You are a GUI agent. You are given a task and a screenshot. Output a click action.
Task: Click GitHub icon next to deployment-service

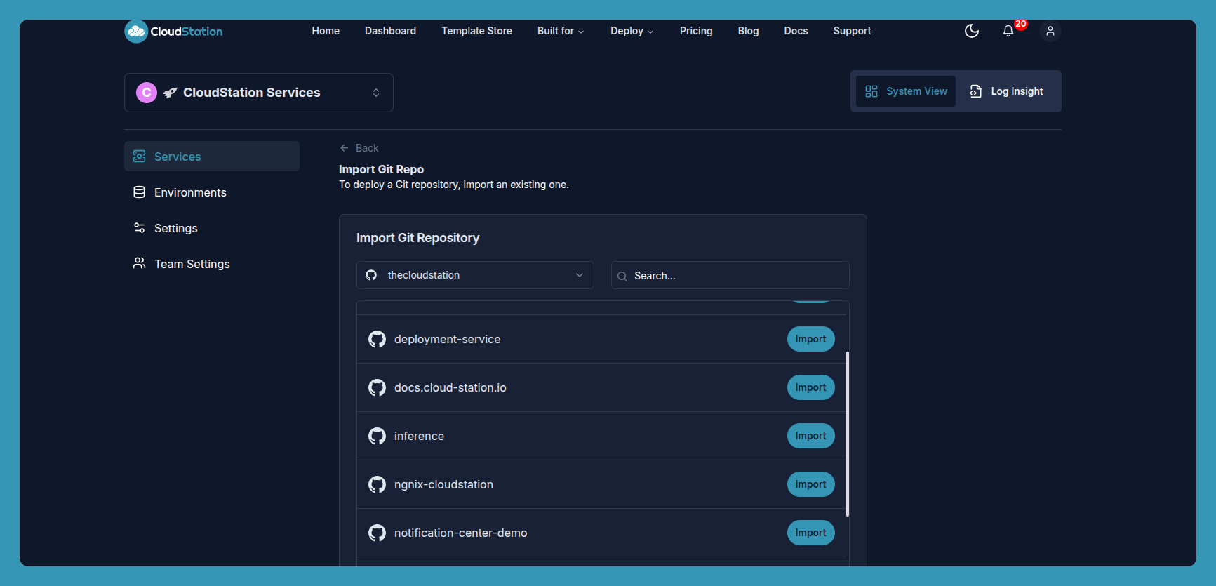tap(378, 340)
